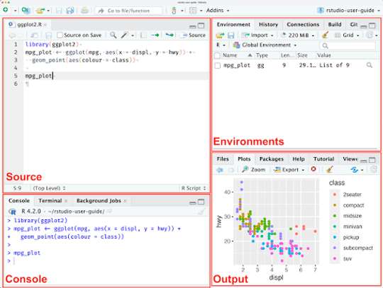Click the Go to file/function field
This screenshot has width=383, height=288.
(129, 11)
